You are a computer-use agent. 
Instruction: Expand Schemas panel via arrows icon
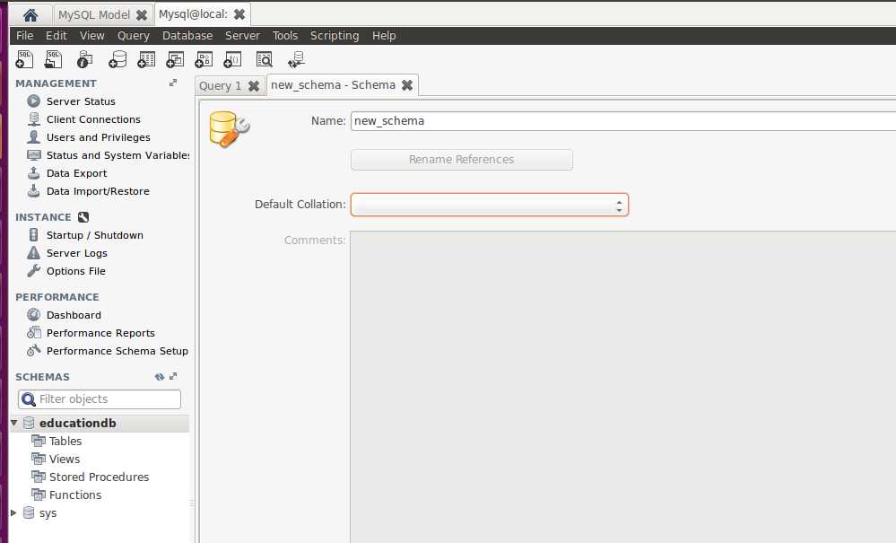173,377
